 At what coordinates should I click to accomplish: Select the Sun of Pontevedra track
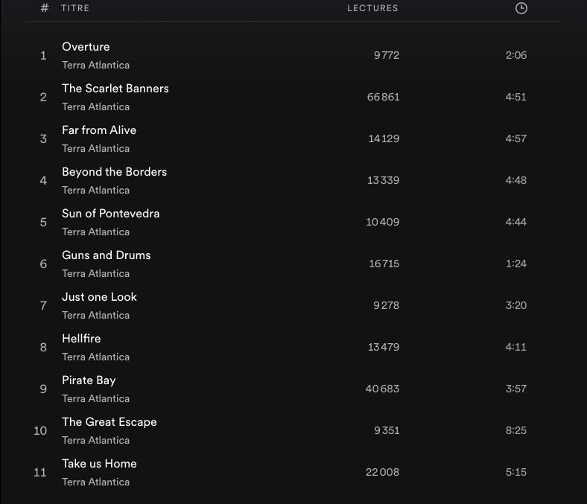(110, 214)
